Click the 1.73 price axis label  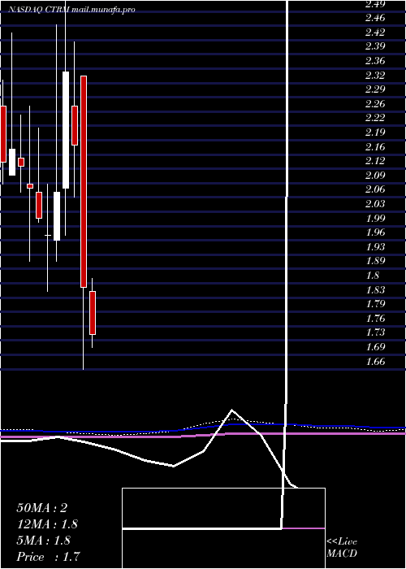375,332
